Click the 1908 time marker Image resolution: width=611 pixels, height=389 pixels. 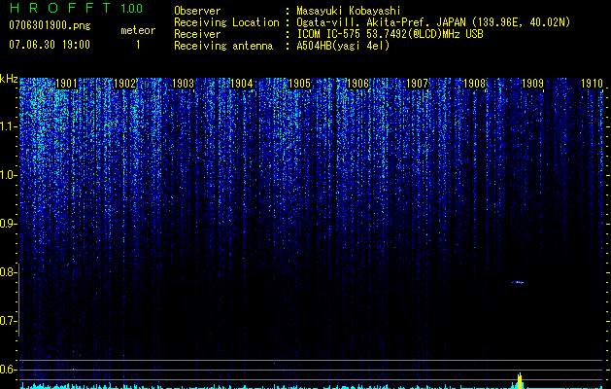click(475, 84)
